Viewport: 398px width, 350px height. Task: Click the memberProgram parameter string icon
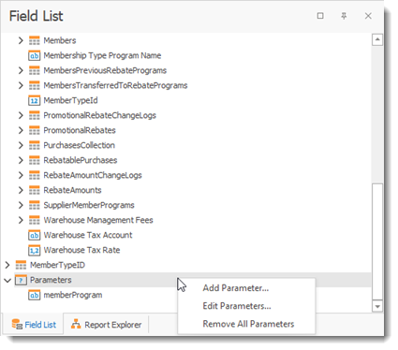click(35, 295)
